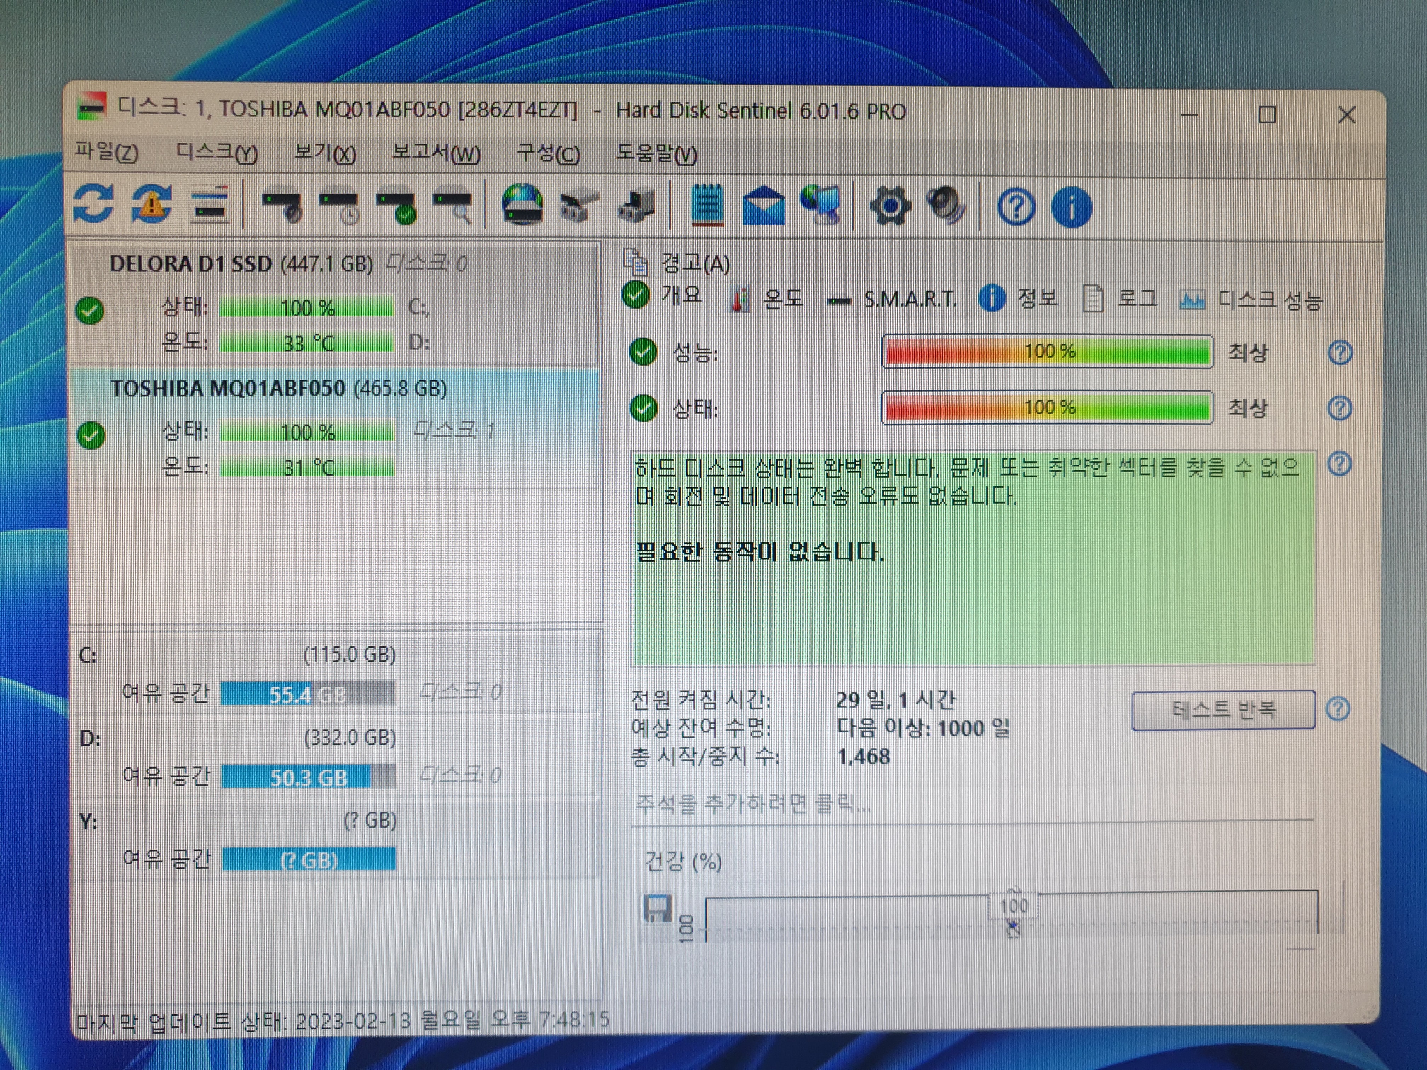Click the disk tools hammer icon

[x=579, y=207]
